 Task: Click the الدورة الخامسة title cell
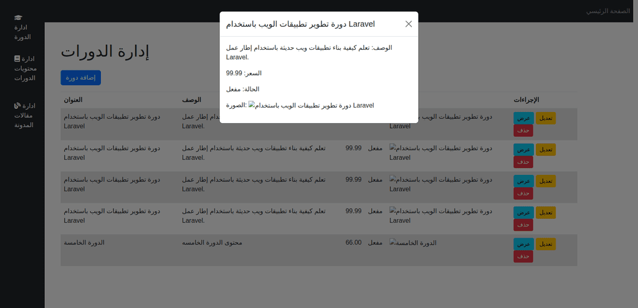[x=84, y=243]
